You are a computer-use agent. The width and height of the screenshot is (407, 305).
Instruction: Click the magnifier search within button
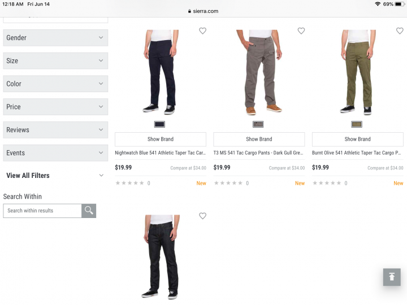pyautogui.click(x=89, y=211)
